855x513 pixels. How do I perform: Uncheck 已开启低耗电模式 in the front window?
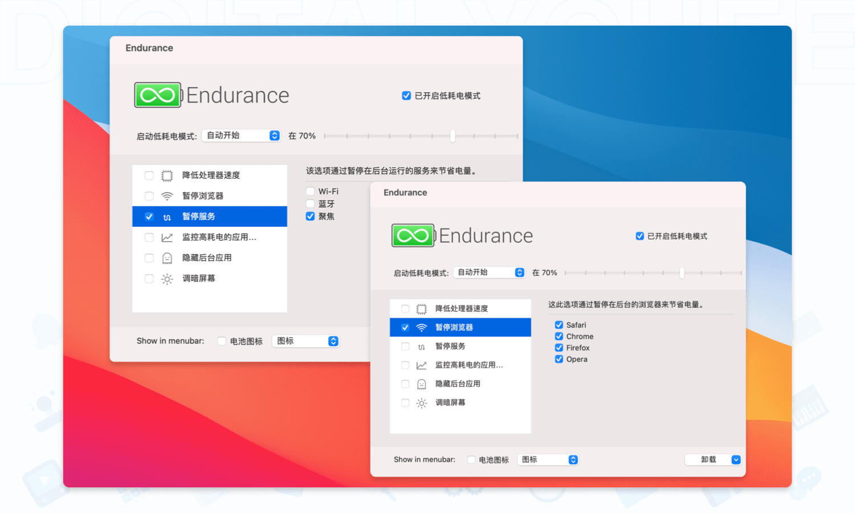640,236
